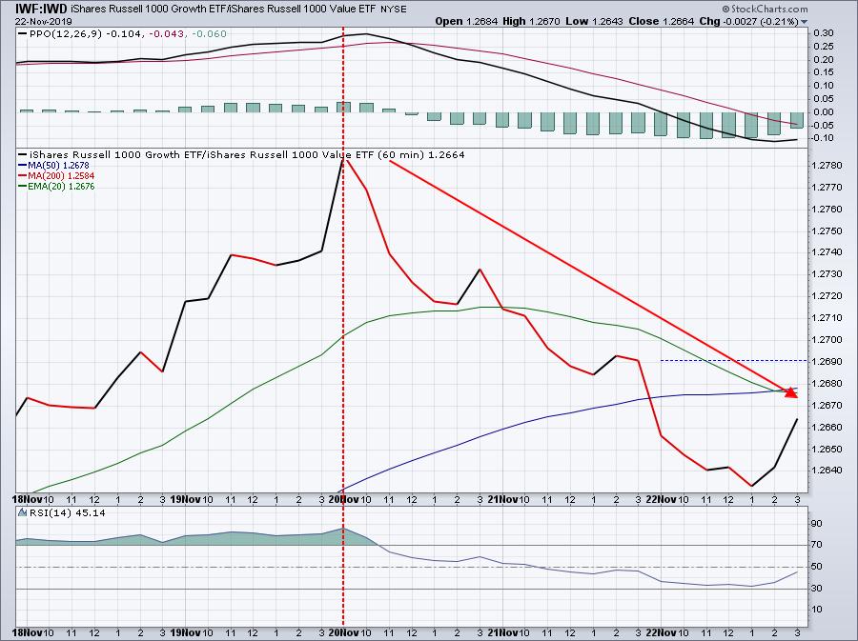Click the 18Nov date label under RSI panel
858x641 pixels.
pyautogui.click(x=27, y=632)
